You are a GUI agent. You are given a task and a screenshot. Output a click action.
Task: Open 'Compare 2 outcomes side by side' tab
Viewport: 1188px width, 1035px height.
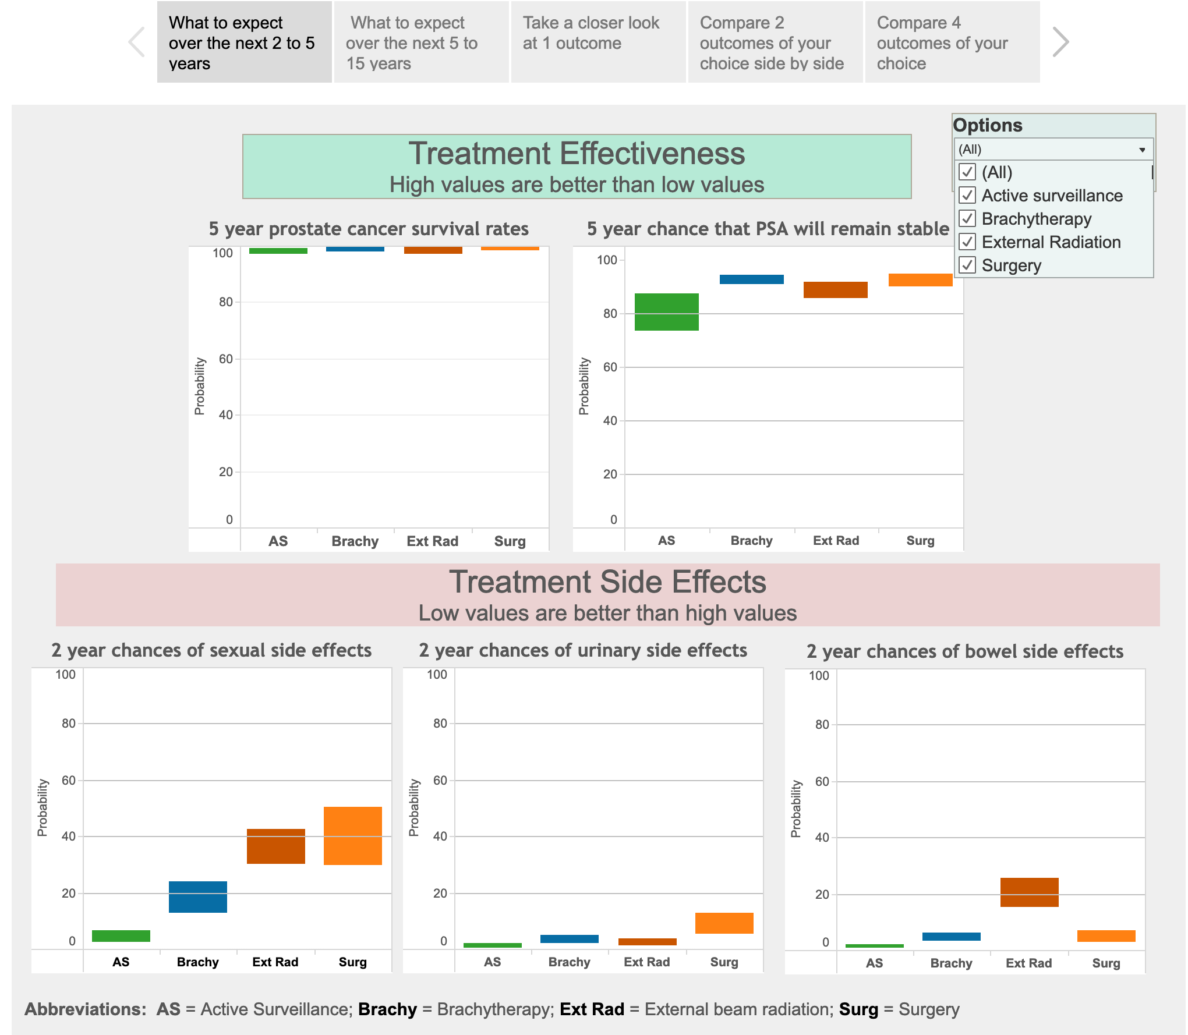tap(775, 42)
